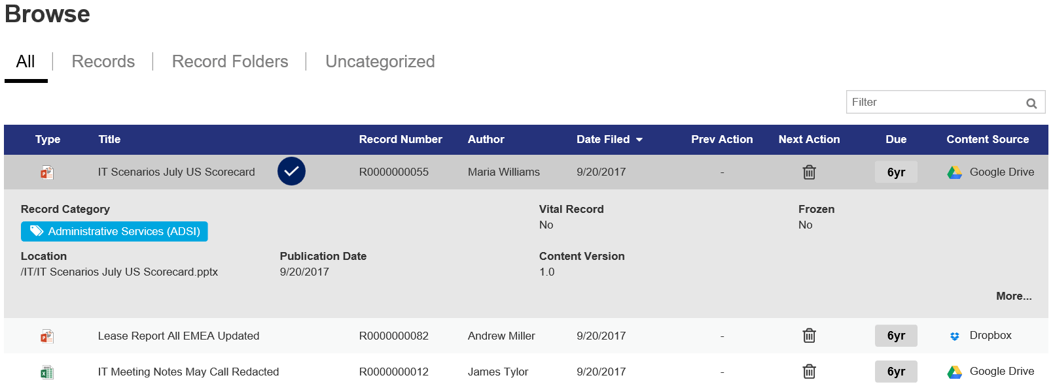Open the Record Folders tab
This screenshot has width=1053, height=384.
(230, 61)
